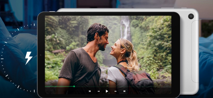The image size is (213, 98).
Task: Click the fast-forward icon in the player controls
Action: [x=116, y=91]
